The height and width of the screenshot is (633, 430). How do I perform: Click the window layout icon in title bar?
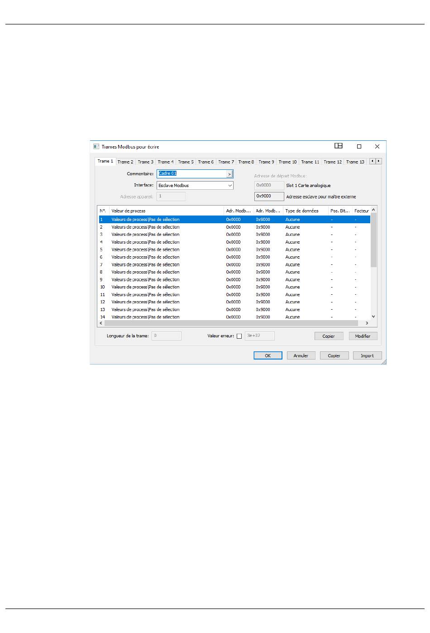coord(339,146)
